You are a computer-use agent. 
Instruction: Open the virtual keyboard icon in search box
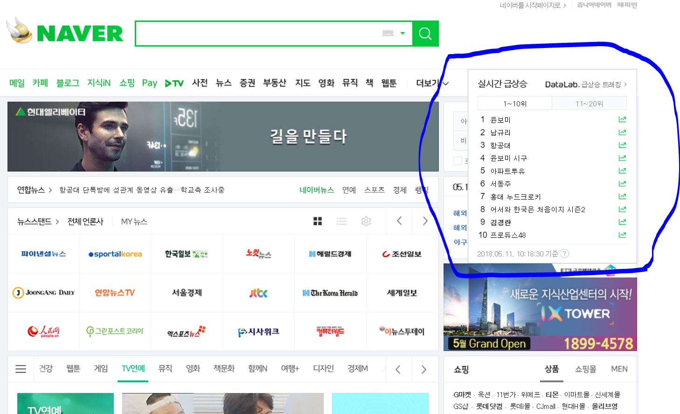[x=388, y=33]
